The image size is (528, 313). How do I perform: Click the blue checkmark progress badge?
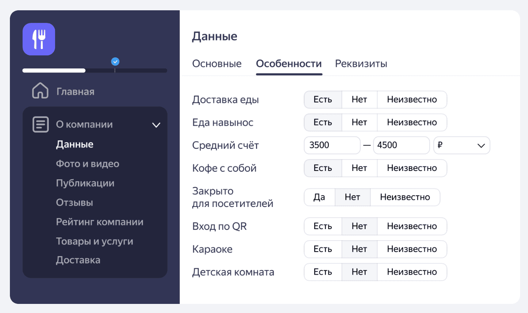(115, 62)
